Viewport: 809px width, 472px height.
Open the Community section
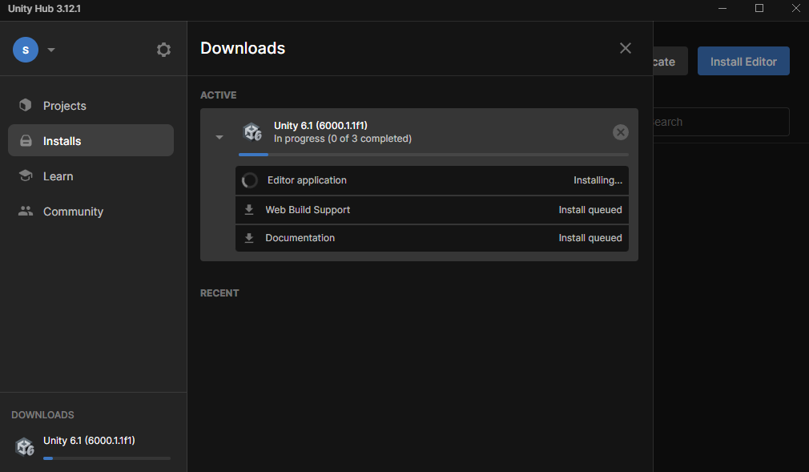[x=73, y=212]
